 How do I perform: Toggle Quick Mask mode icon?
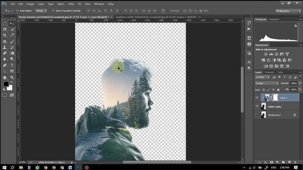coord(5,95)
